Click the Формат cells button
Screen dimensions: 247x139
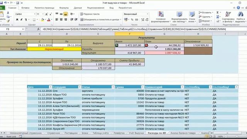205,21
